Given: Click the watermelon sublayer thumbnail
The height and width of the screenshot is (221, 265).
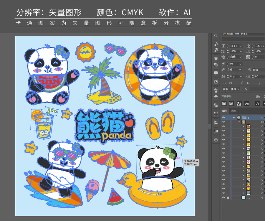Looking at the screenshot, I should pos(248,126).
